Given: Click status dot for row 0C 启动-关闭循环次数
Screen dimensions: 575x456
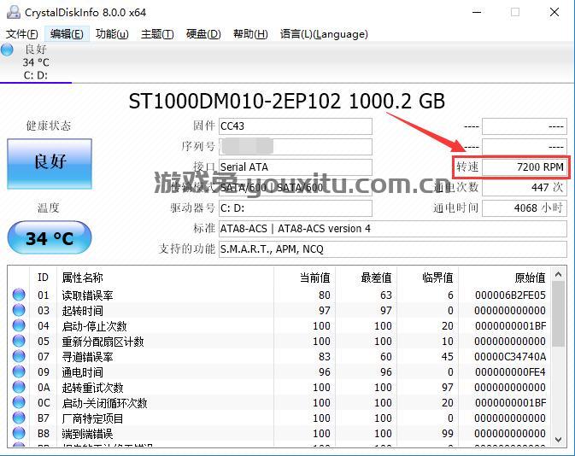Looking at the screenshot, I should [x=19, y=402].
